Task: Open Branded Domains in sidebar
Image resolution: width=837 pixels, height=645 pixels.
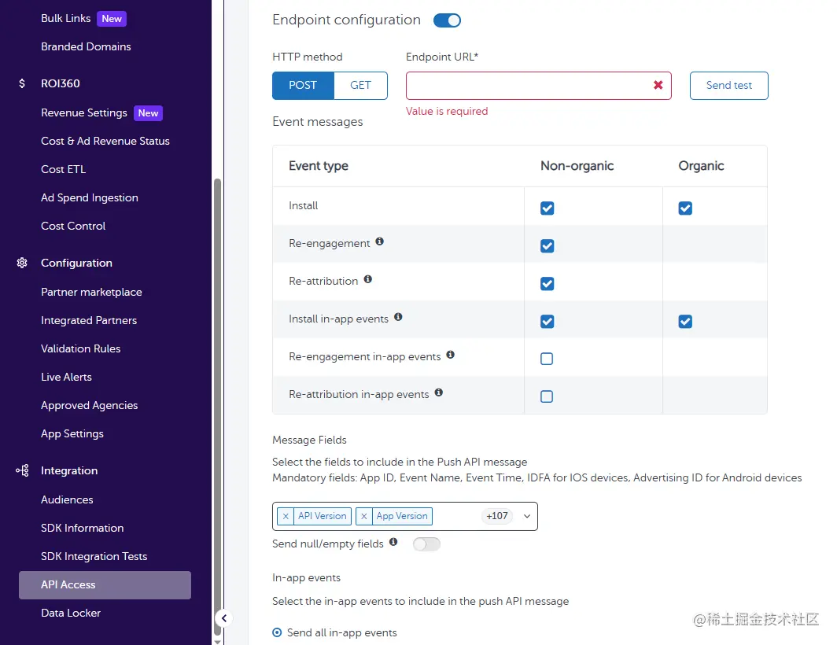Action: (86, 47)
